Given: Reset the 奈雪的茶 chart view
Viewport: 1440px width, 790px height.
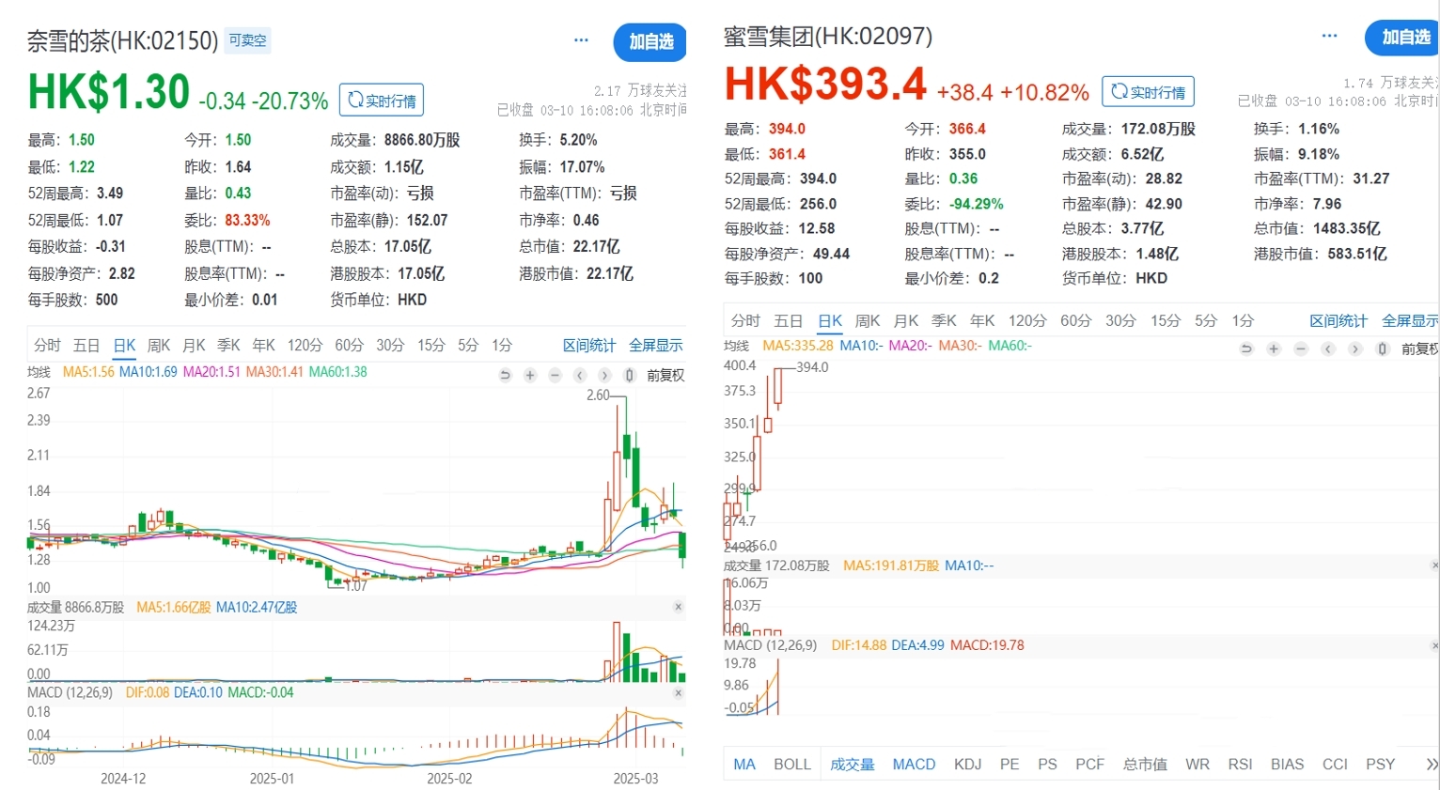Looking at the screenshot, I should point(505,375).
